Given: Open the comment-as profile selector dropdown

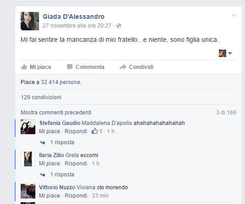Looking at the screenshot, I should 225,53.
